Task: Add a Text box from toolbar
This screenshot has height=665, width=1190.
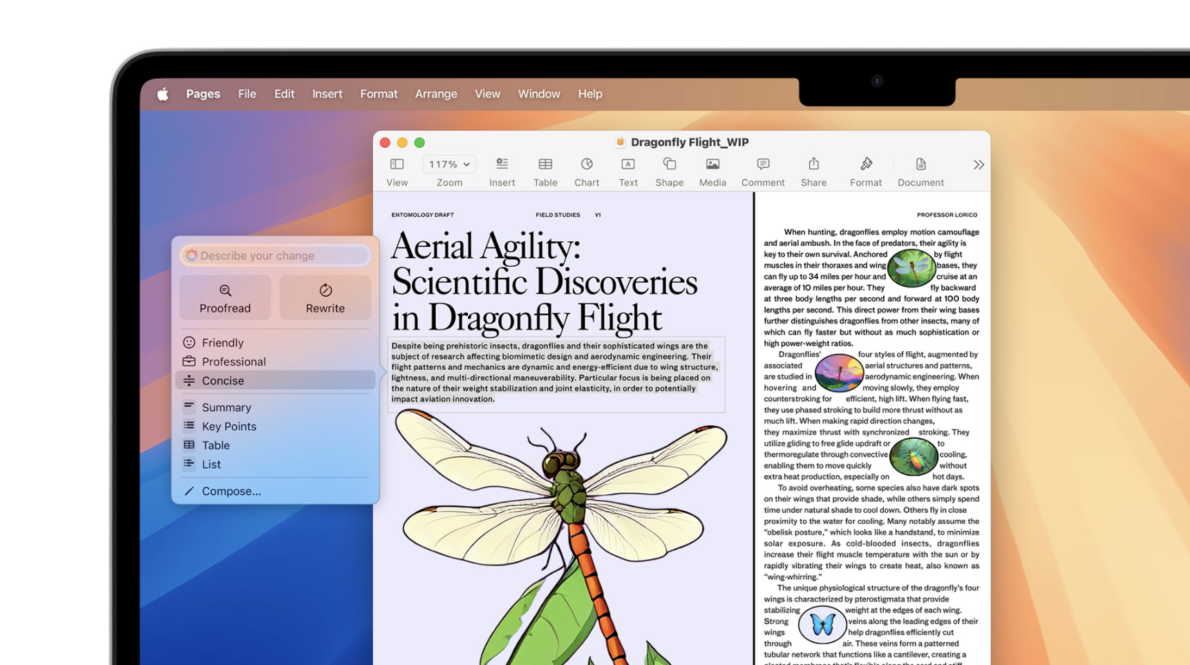Action: 628,165
